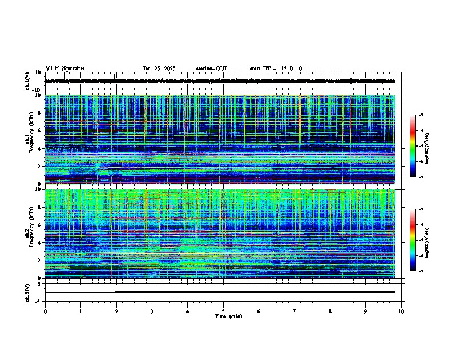Click the "3" tick on Time axis
Image resolution: width=452 pixels, height=349 pixels.
[x=152, y=311]
